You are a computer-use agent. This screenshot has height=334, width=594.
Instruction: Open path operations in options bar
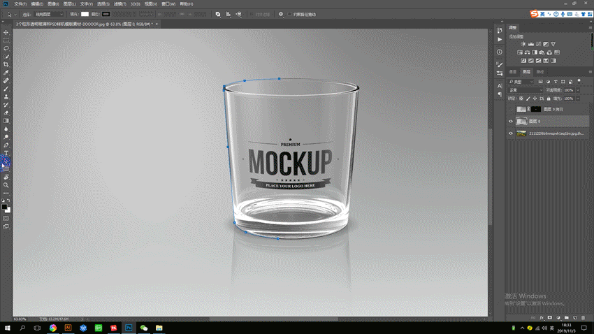click(x=218, y=15)
